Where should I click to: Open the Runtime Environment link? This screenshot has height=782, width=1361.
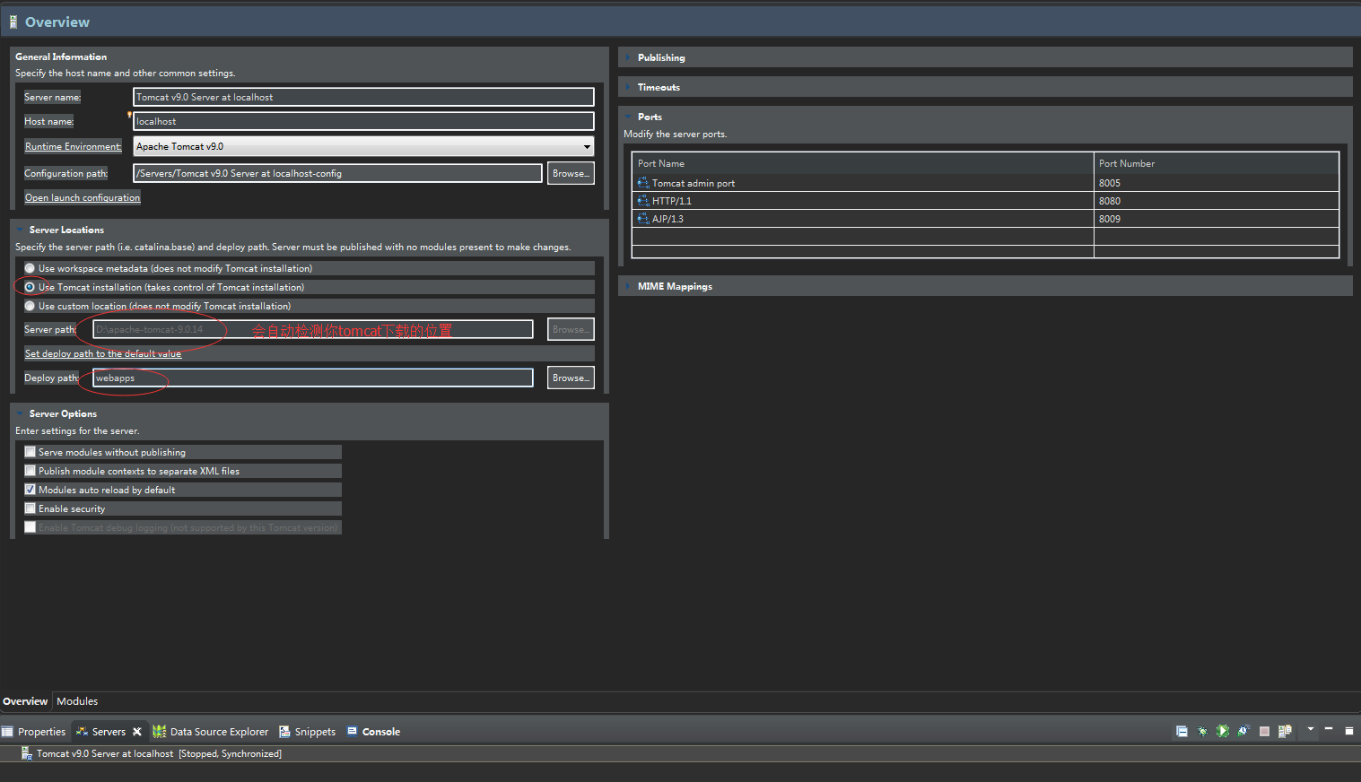[73, 146]
